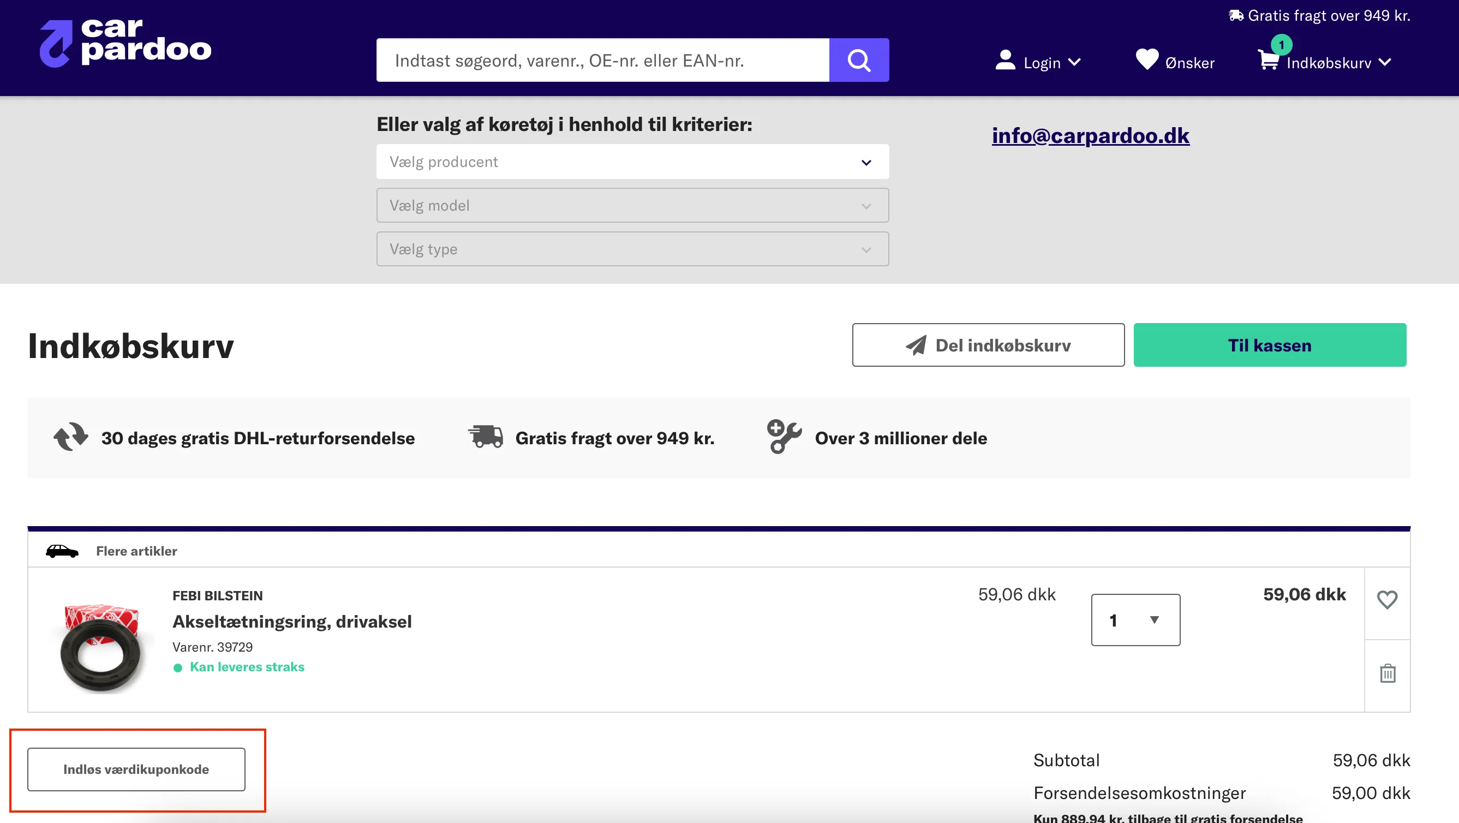Viewport: 1459px width, 823px height.
Task: Expand the Login menu chevron
Action: pyautogui.click(x=1074, y=62)
